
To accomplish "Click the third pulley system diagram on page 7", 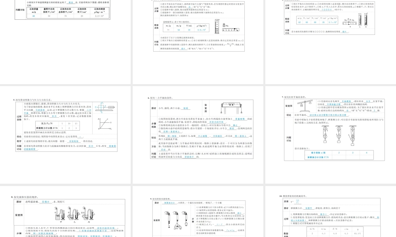I will [352, 135].
